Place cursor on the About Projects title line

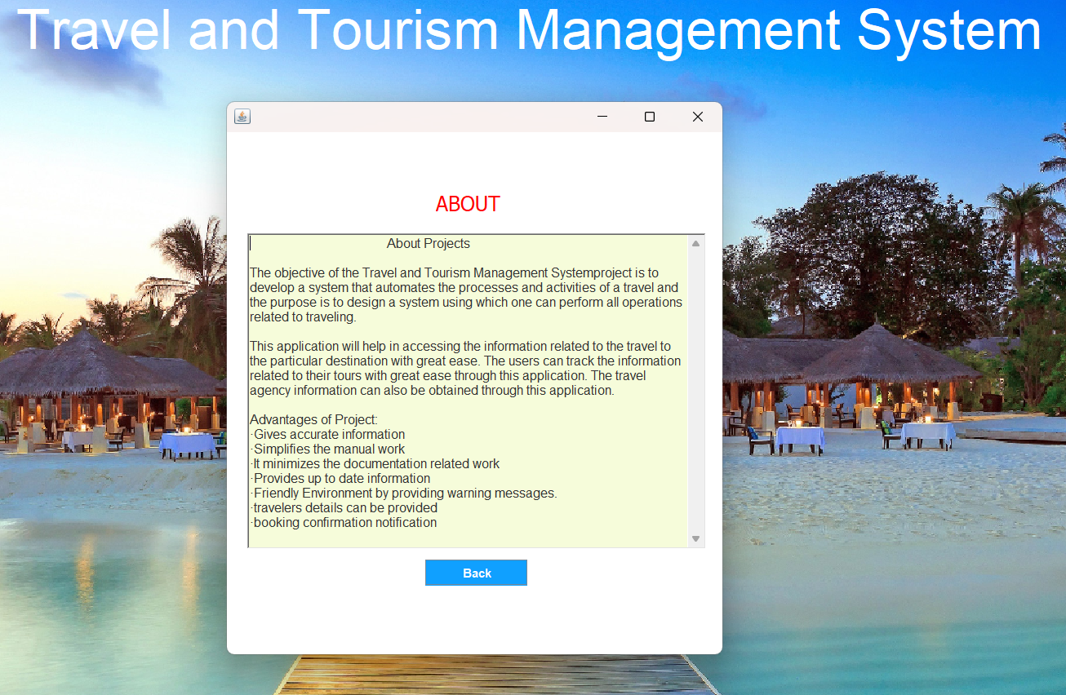tap(429, 243)
